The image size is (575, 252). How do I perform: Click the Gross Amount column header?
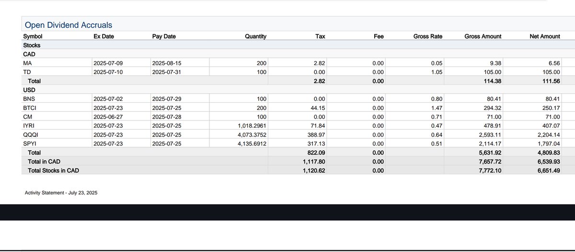(483, 36)
